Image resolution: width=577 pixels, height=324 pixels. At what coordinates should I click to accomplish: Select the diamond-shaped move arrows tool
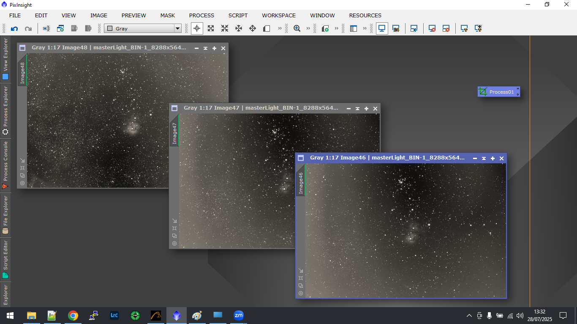(x=253, y=28)
